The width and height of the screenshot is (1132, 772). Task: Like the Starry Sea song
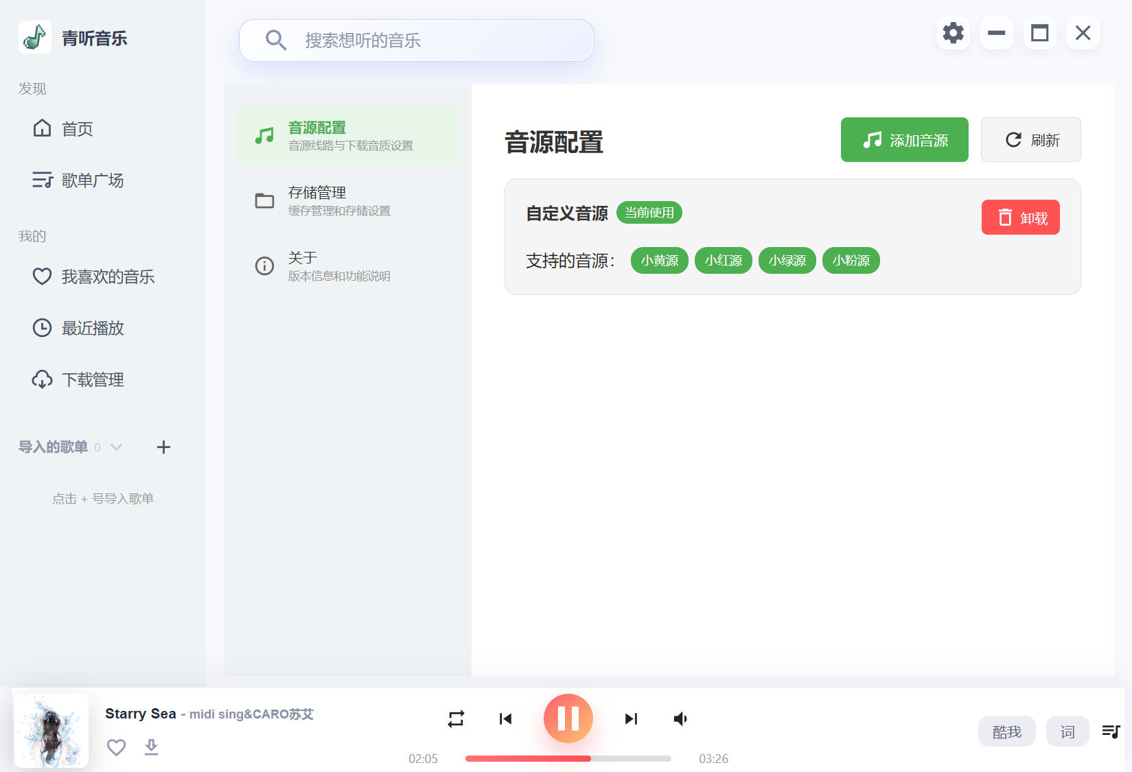(x=116, y=747)
